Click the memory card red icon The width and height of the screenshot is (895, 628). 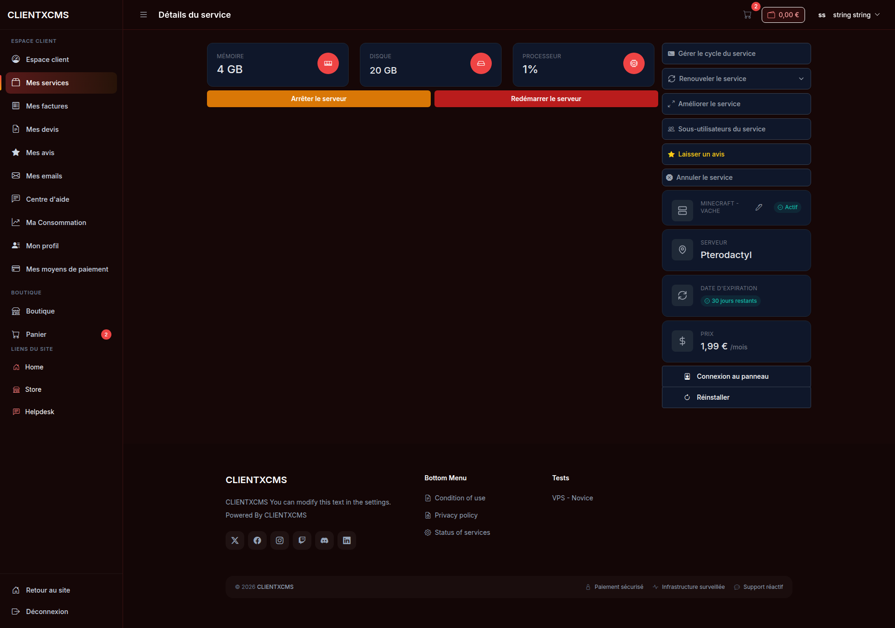[x=328, y=63]
